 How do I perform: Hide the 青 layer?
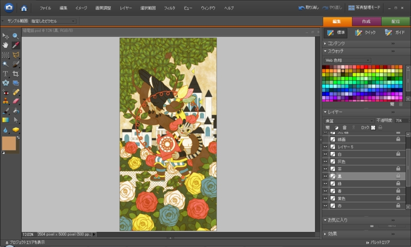[325, 191]
